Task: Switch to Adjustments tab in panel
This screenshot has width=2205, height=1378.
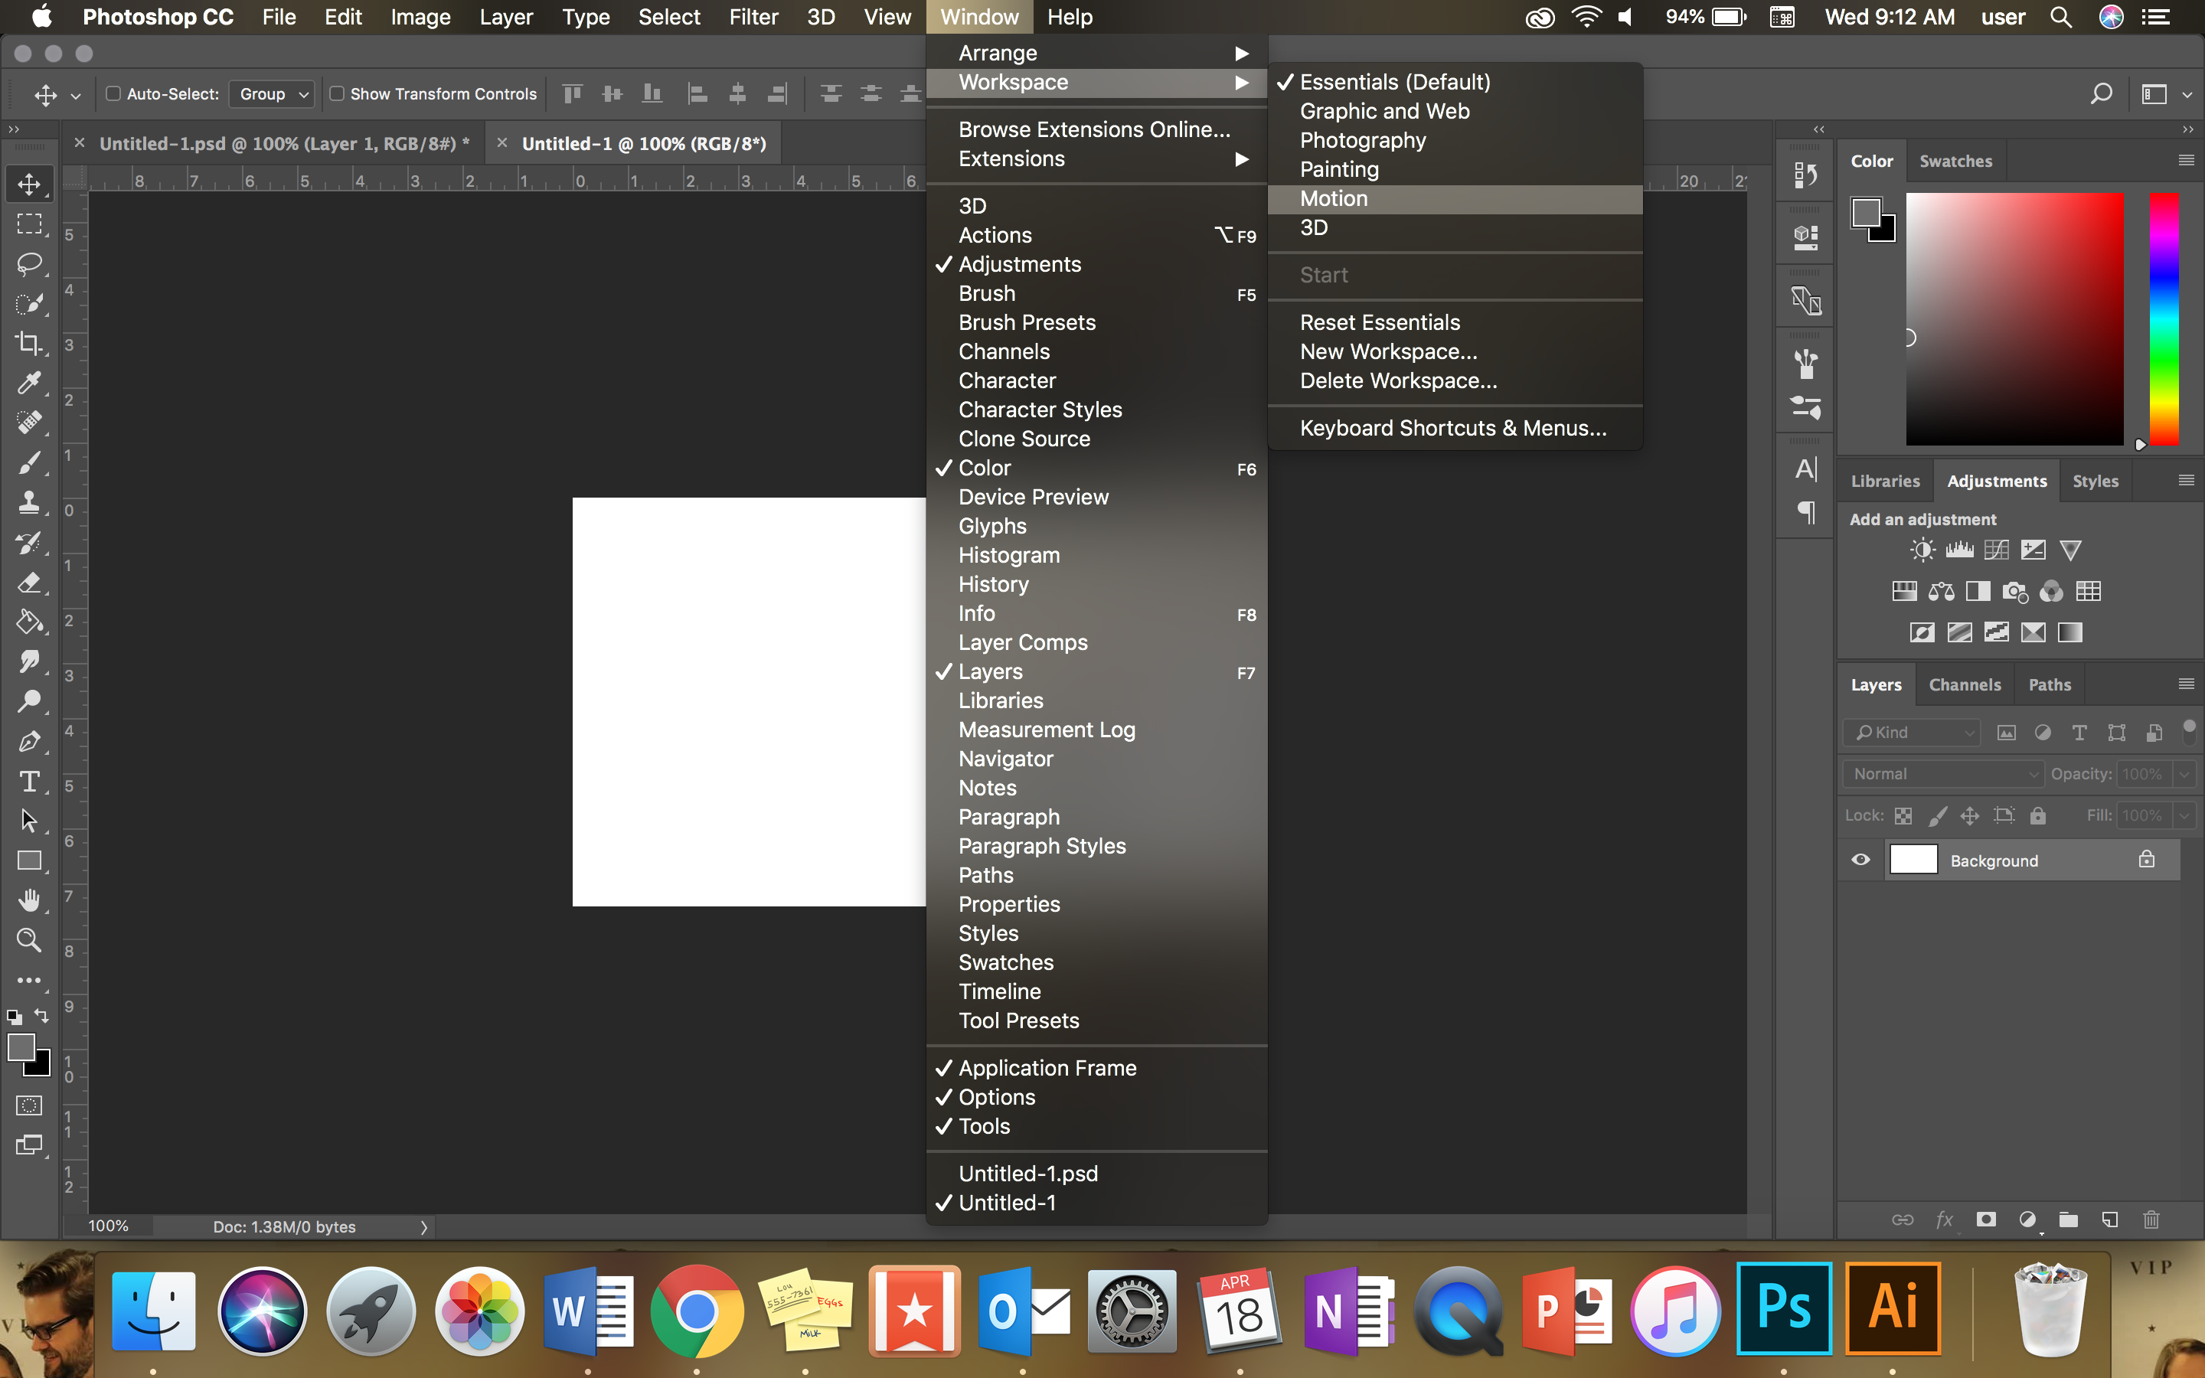Action: (1995, 479)
